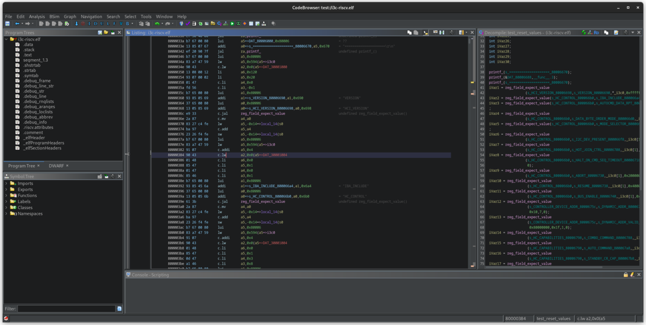Click the Copy icon in the Listing toolbar
Image resolution: width=646 pixels, height=325 pixels.
410,32
